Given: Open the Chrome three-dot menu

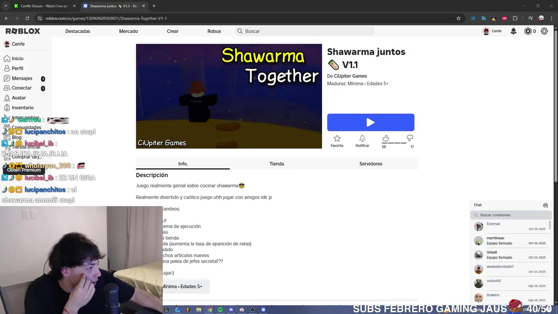Looking at the screenshot, I should tap(551, 18).
